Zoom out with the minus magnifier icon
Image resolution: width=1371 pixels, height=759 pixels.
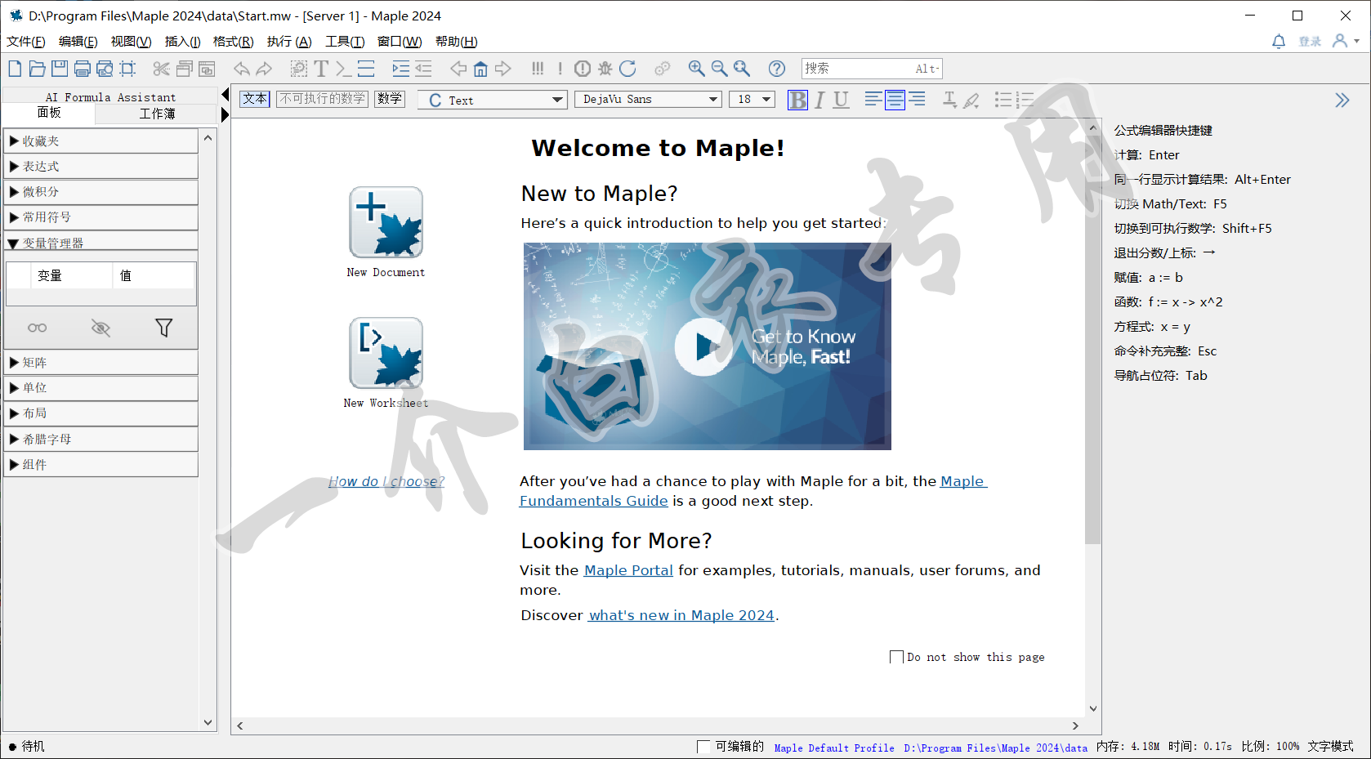[x=719, y=69]
